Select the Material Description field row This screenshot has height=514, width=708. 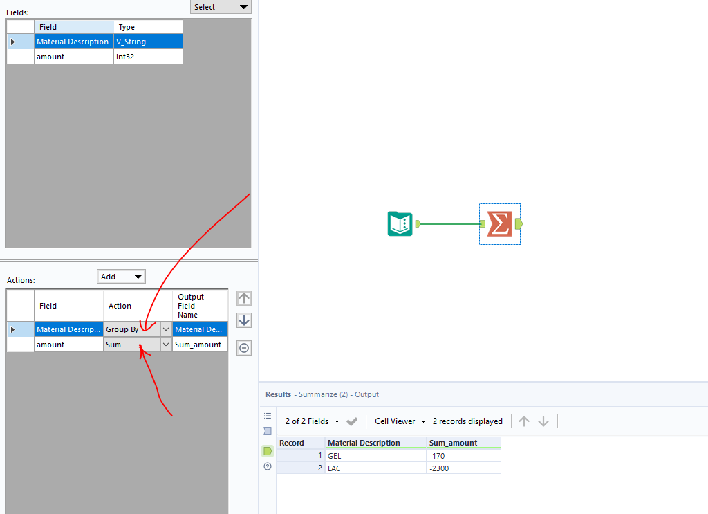73,41
